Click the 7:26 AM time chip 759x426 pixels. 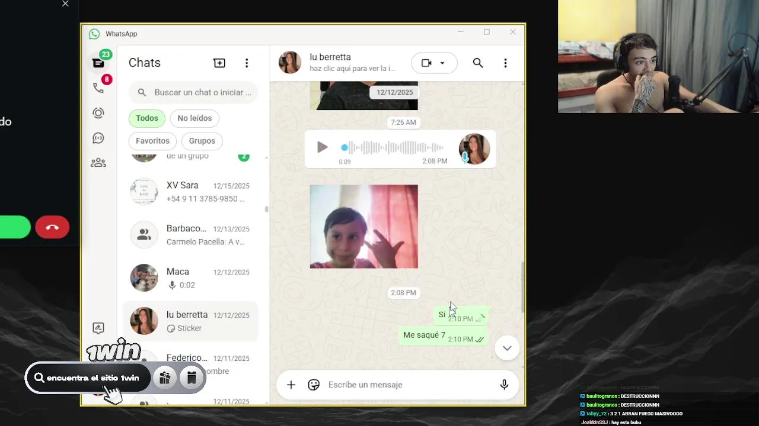click(403, 122)
